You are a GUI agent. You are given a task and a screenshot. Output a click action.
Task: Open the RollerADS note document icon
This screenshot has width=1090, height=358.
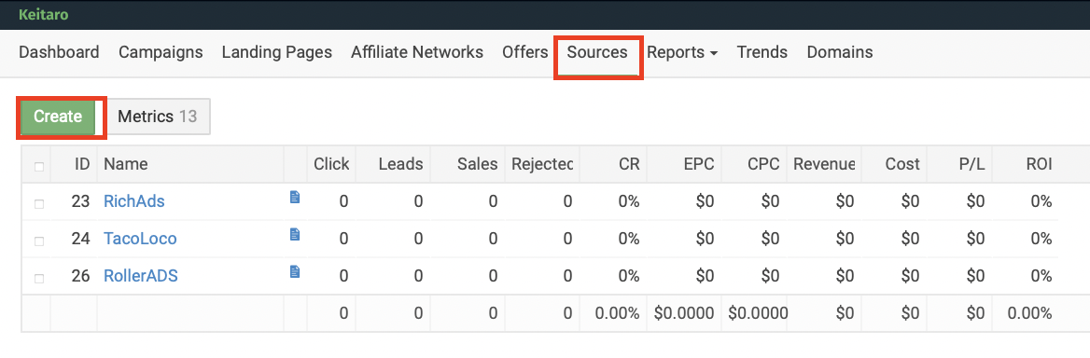[295, 271]
